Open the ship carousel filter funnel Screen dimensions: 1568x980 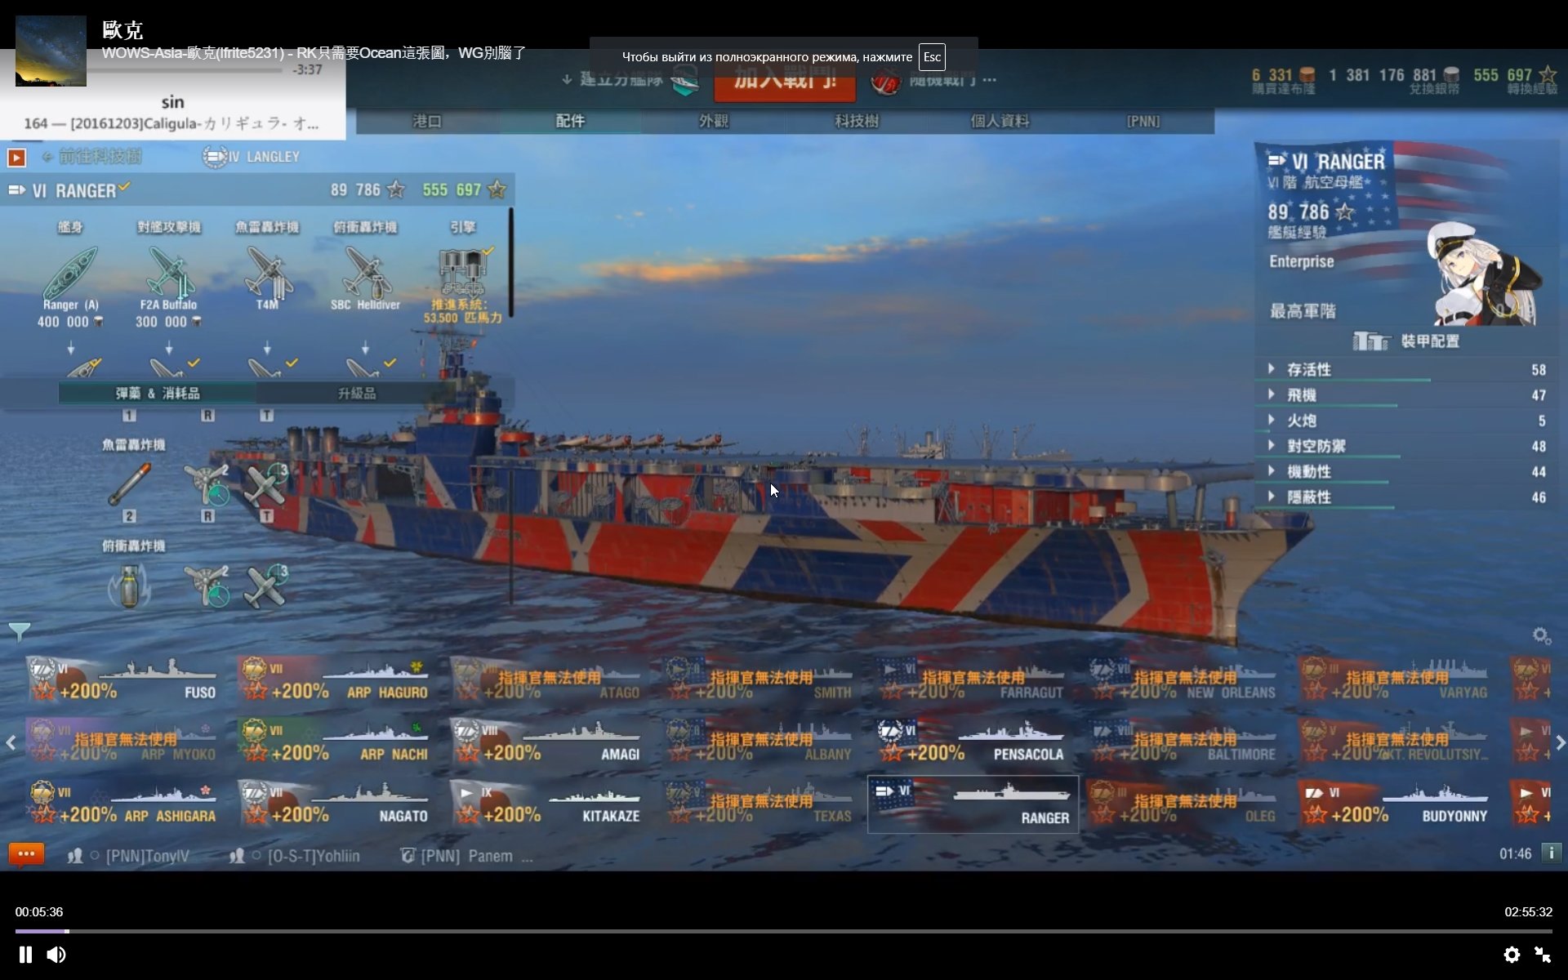(19, 631)
